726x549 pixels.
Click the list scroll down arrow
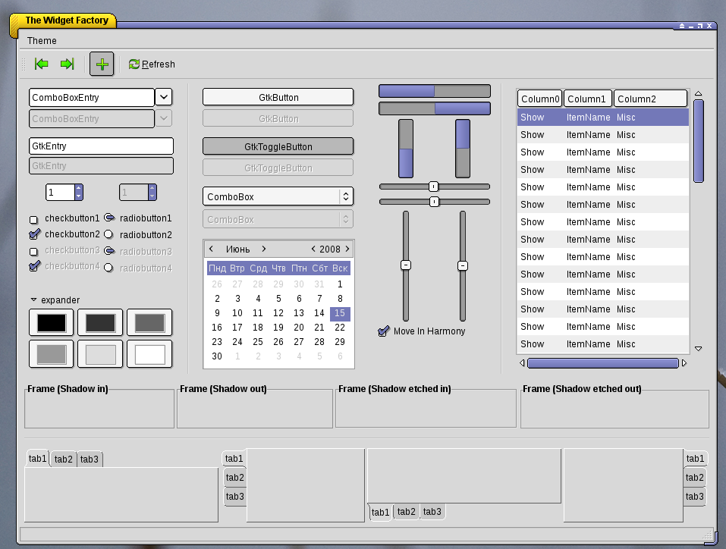click(698, 349)
